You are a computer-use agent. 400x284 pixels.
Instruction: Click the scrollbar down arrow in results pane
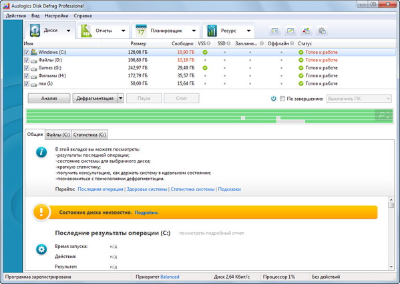pos(391,267)
